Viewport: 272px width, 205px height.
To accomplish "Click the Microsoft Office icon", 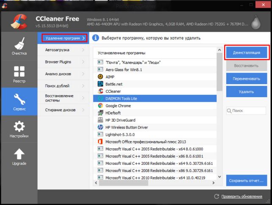I will (x=100, y=142).
